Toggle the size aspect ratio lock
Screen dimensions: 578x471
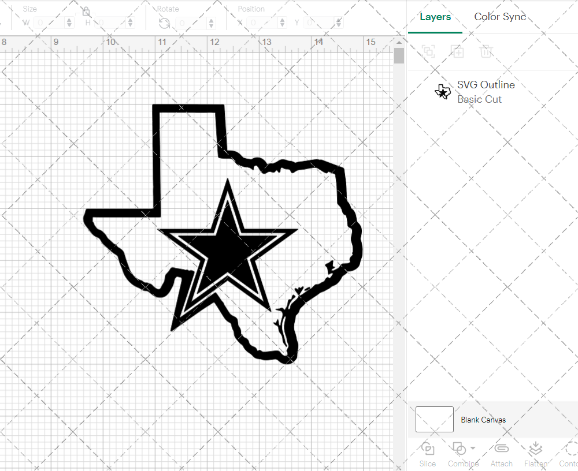[x=86, y=12]
